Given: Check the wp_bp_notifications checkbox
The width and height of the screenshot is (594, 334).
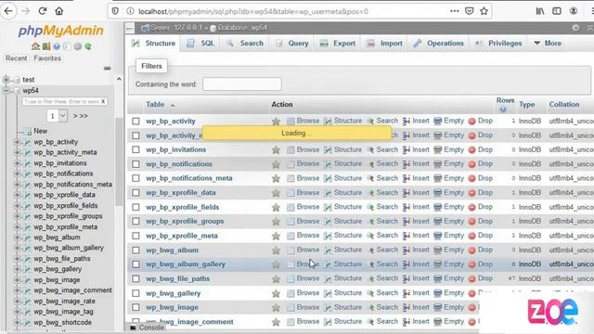Looking at the screenshot, I should (x=136, y=164).
